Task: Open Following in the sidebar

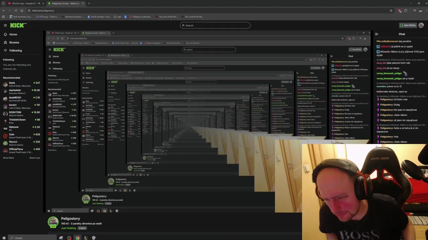Action: click(15, 50)
